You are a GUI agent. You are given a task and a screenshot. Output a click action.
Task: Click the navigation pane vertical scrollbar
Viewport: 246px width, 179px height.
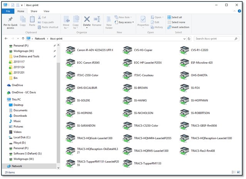click(58, 97)
